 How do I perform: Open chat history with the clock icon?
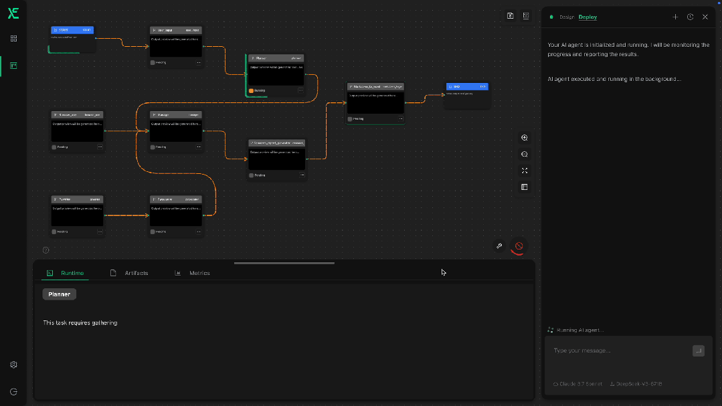pyautogui.click(x=690, y=17)
